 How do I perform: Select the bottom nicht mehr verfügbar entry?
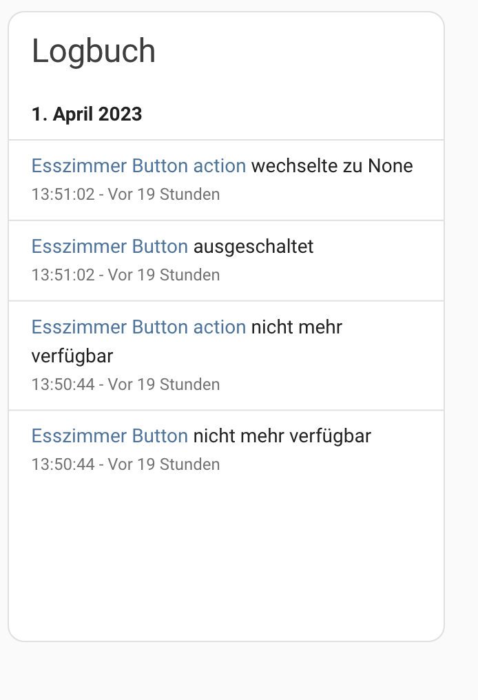[x=226, y=449]
